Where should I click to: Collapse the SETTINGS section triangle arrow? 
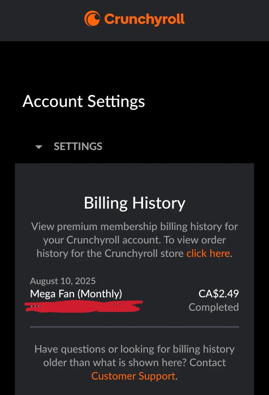(39, 147)
